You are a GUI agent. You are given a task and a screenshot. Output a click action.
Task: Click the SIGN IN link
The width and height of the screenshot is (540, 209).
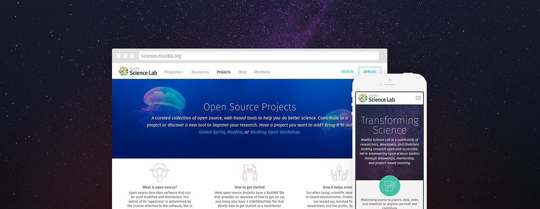point(347,72)
